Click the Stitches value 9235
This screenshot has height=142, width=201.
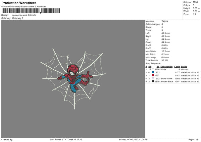tap(195, 2)
